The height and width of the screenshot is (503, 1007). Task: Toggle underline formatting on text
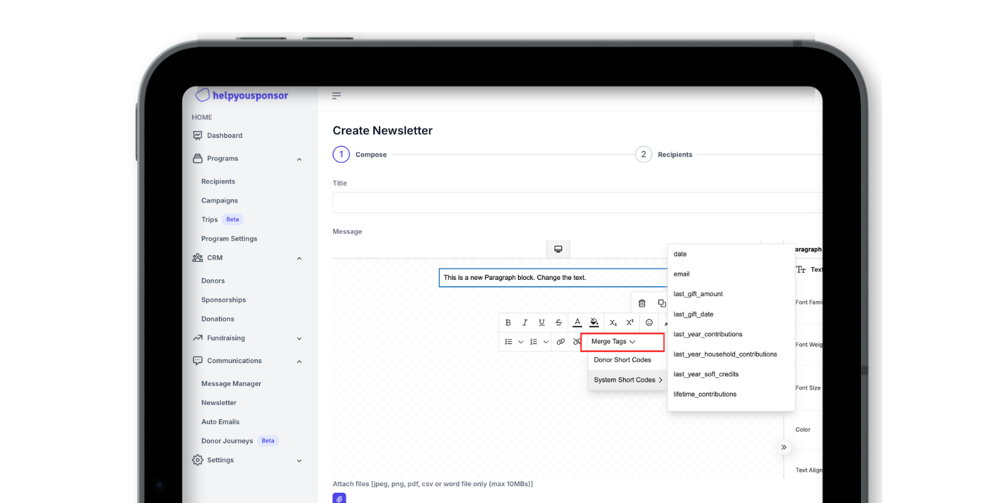click(541, 323)
